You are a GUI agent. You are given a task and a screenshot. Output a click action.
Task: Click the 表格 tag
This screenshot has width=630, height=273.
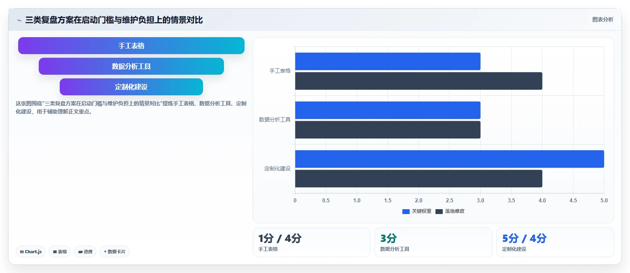(x=60, y=252)
